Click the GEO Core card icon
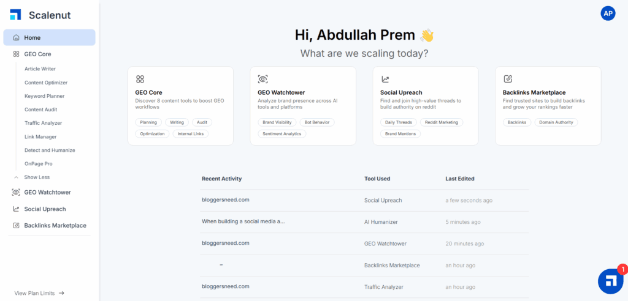The width and height of the screenshot is (628, 301). [140, 79]
